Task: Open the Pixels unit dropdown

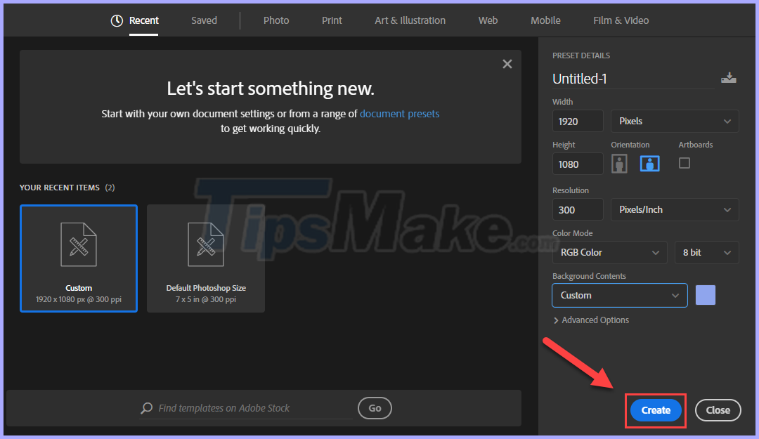Action: click(x=674, y=121)
